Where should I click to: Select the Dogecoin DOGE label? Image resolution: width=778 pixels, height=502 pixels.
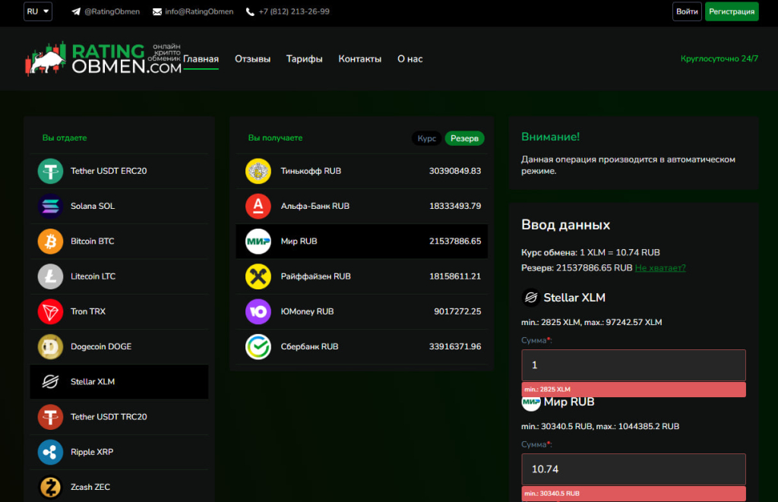[x=101, y=347]
